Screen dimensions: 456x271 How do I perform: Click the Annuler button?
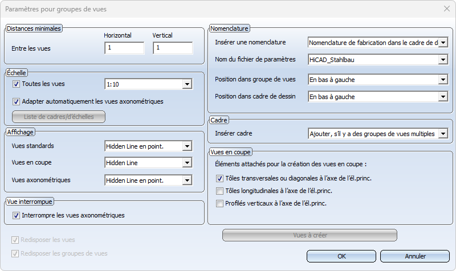[416, 256]
